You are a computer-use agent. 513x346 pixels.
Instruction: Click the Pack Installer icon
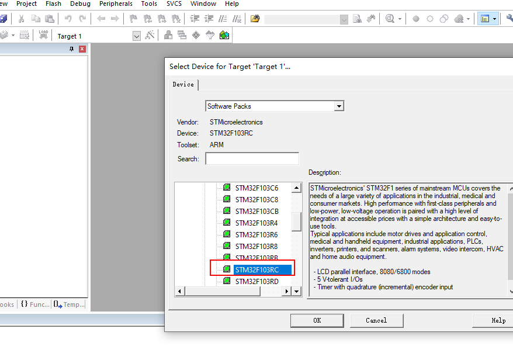[x=224, y=36]
